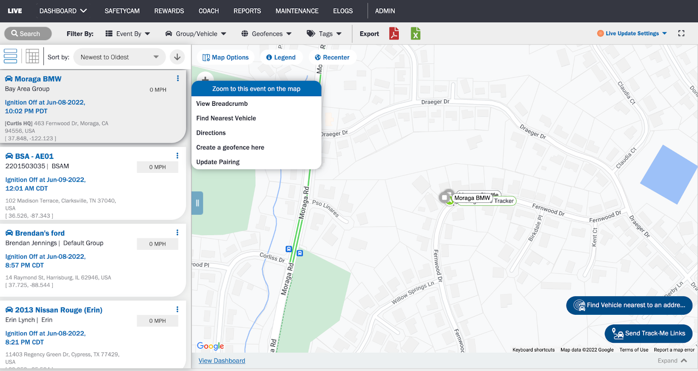
Task: Select Zoom to this event on the map
Action: click(257, 89)
